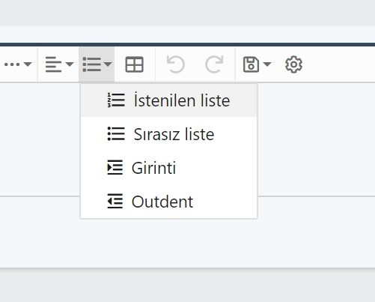
Task: Open settings with the gear icon
Action: pyautogui.click(x=293, y=64)
